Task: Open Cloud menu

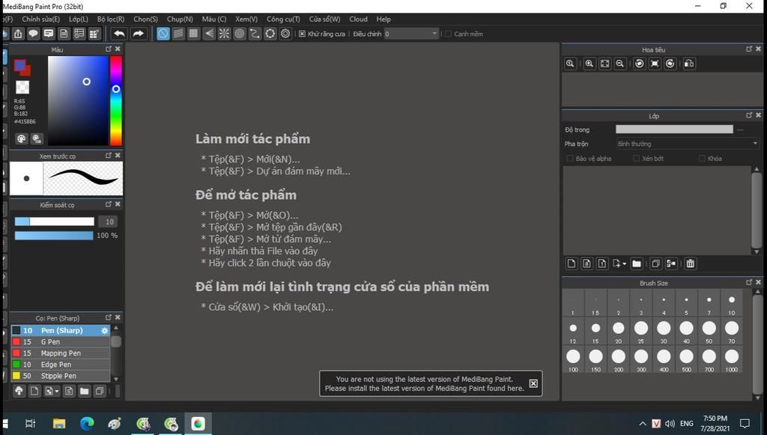Action: [x=358, y=19]
